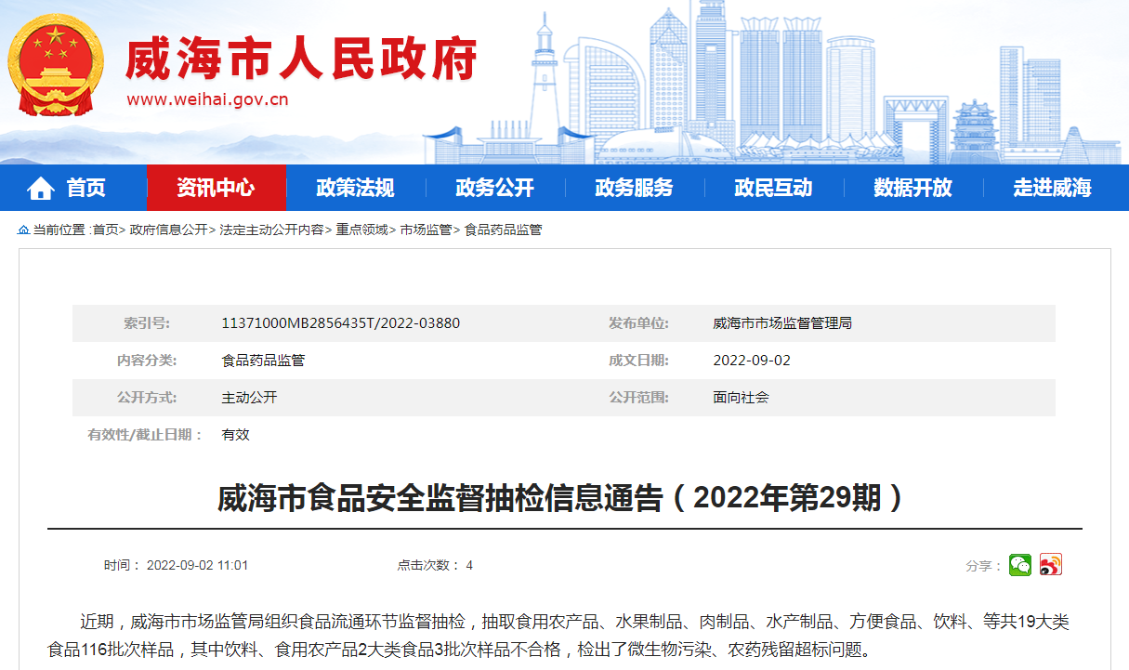Visit the 走进威海 section
Viewport: 1129px width, 670px height.
pyautogui.click(x=1052, y=188)
